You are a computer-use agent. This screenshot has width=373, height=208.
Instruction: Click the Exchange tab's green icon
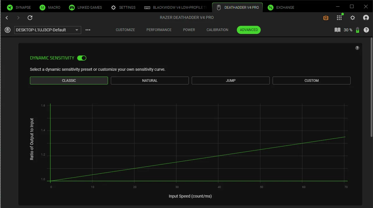tap(271, 7)
